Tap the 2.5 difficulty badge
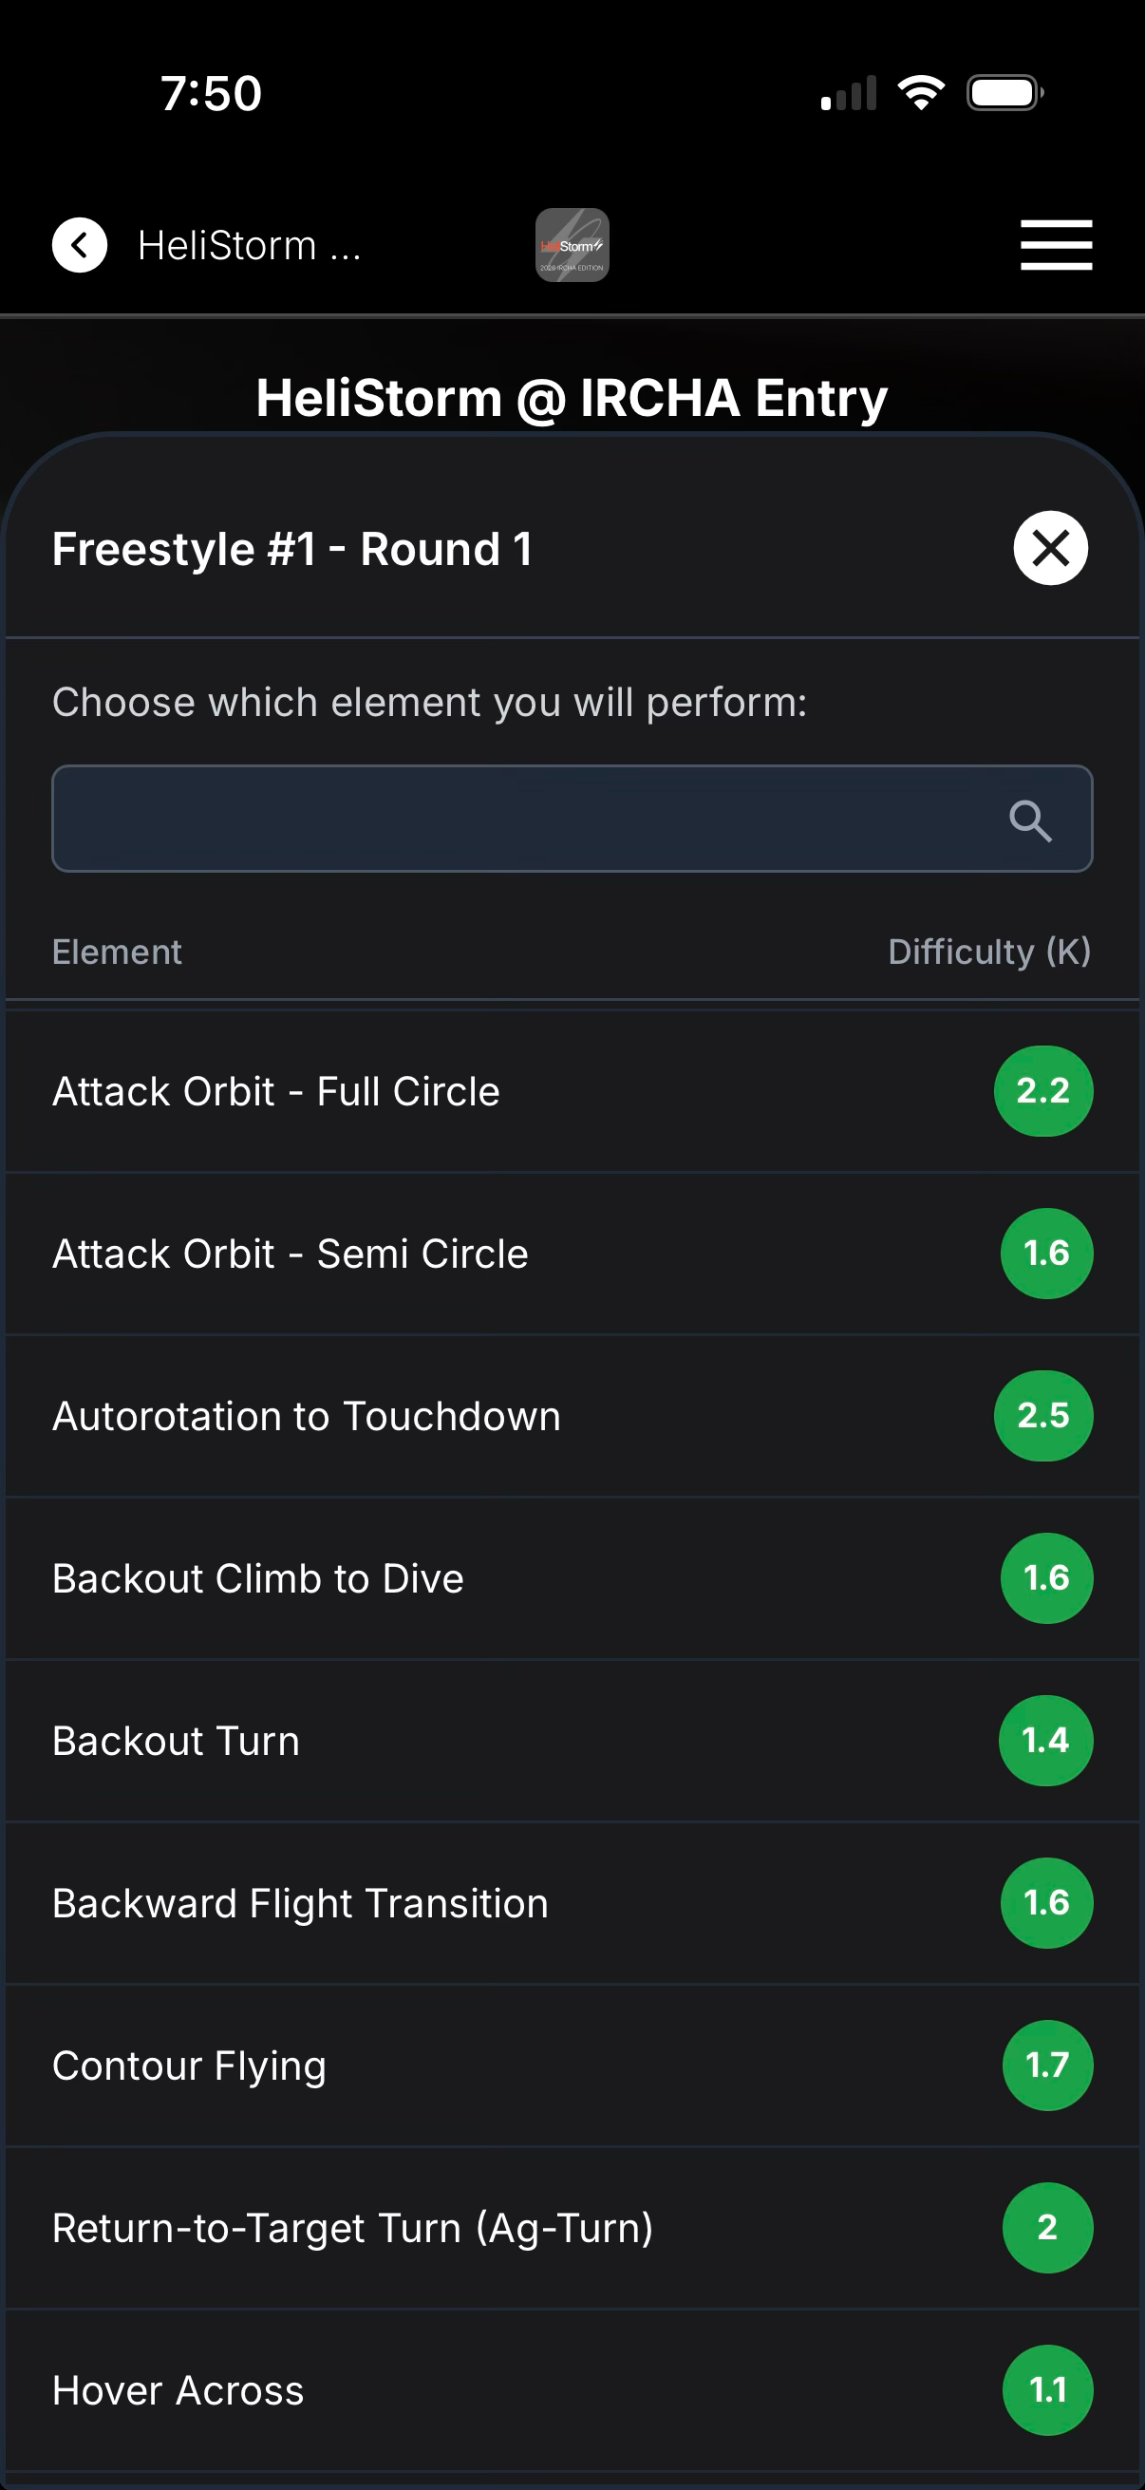Viewport: 1145px width, 2490px height. [1042, 1416]
